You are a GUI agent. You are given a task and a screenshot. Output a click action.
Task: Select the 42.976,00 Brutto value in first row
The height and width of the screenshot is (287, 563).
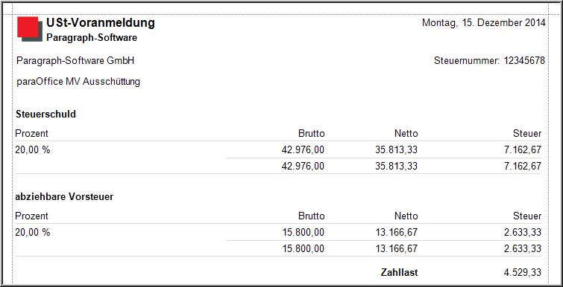coord(303,150)
